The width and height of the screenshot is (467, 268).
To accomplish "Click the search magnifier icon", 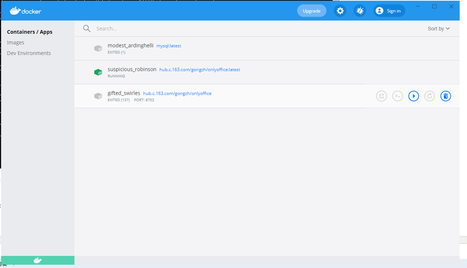I will 87,29.
